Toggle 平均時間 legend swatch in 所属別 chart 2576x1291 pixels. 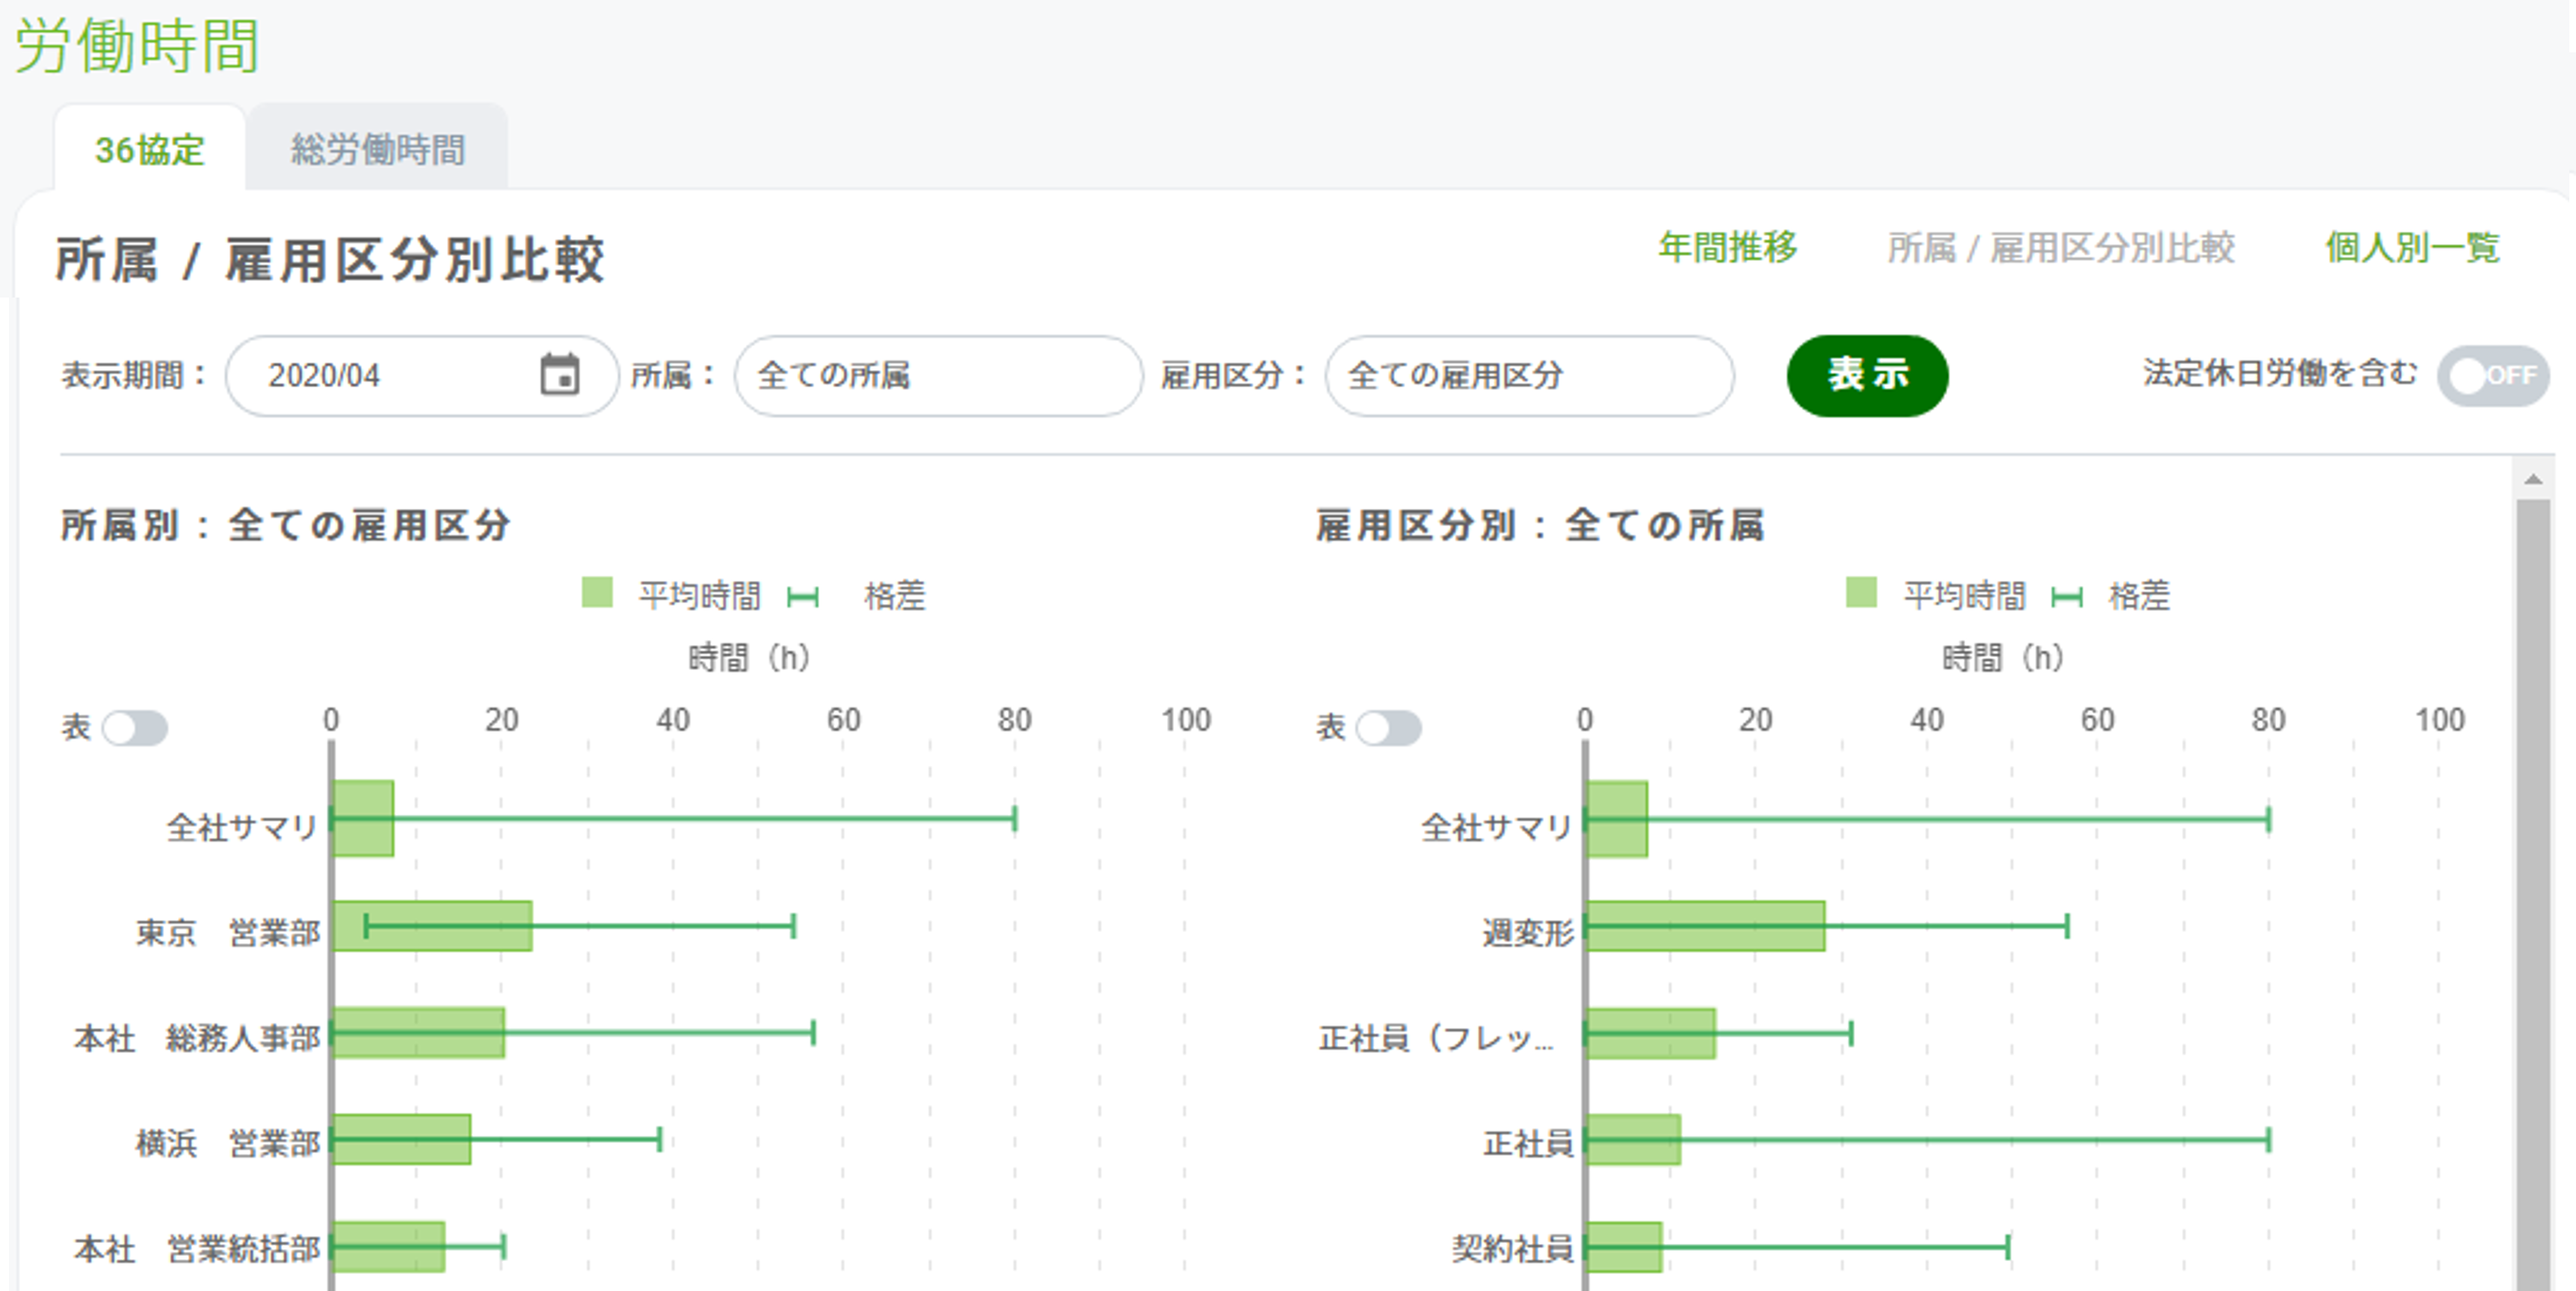[x=597, y=592]
